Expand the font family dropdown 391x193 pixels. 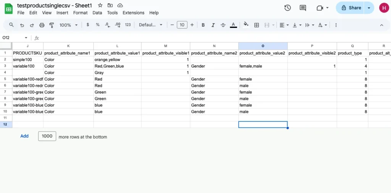(150, 25)
